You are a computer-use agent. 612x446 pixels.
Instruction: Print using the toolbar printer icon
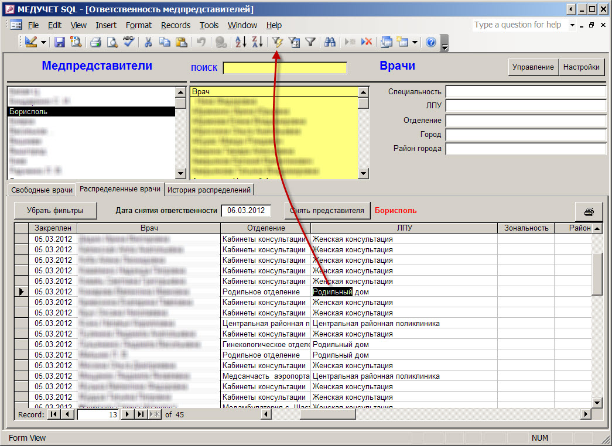point(95,42)
